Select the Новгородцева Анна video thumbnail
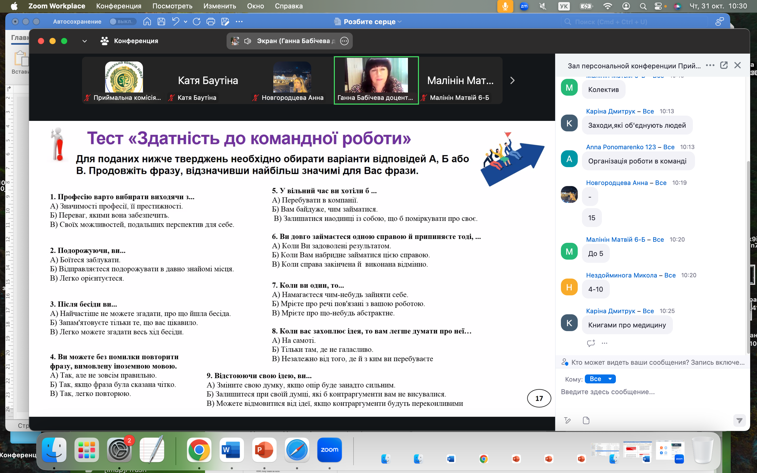Screen dimensions: 757x473 (x=292, y=80)
